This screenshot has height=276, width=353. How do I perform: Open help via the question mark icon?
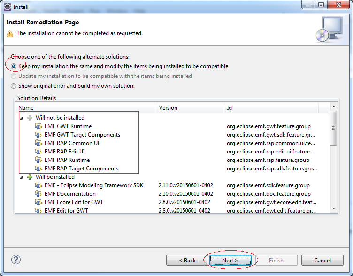point(16,260)
